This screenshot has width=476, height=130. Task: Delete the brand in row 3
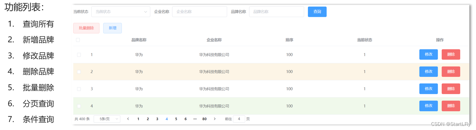coord(451,89)
